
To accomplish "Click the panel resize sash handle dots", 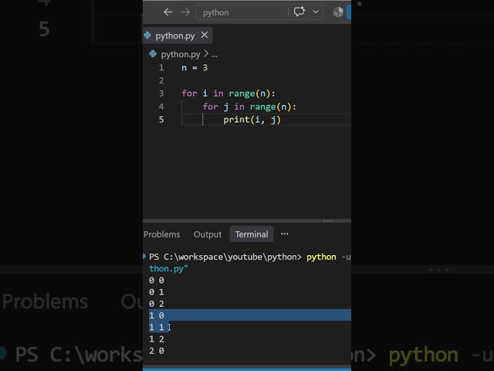I will (327, 221).
